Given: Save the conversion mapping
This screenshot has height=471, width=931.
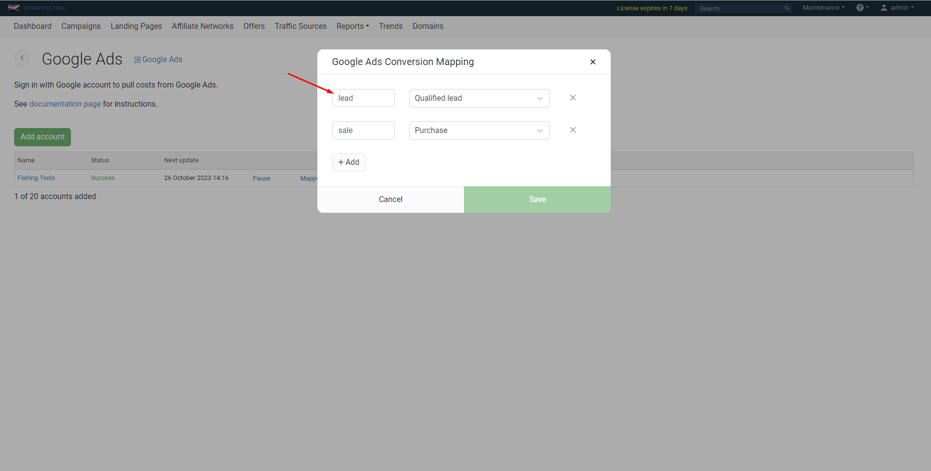Looking at the screenshot, I should pos(537,200).
